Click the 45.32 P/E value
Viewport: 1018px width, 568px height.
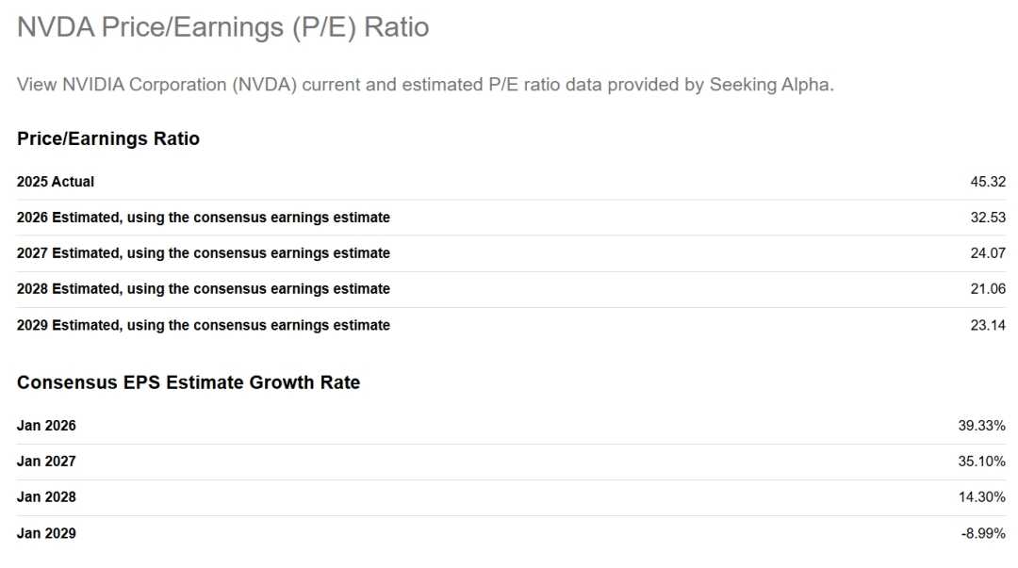pyautogui.click(x=988, y=182)
